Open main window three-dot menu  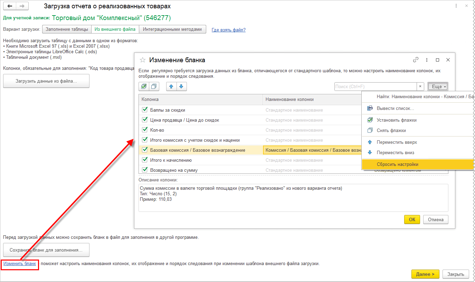coord(457,6)
